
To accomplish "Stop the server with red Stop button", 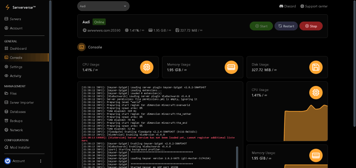I will [311, 26].
